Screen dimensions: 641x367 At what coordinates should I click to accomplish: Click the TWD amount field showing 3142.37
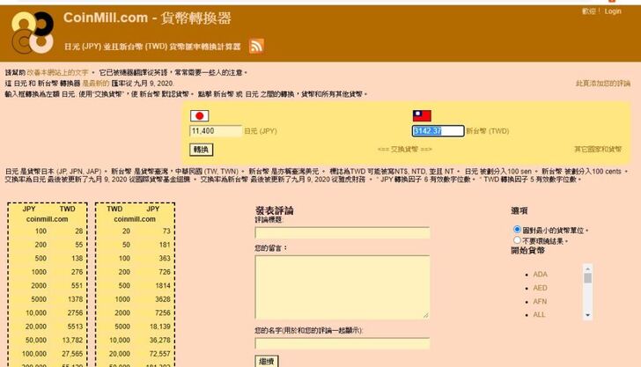[438, 131]
